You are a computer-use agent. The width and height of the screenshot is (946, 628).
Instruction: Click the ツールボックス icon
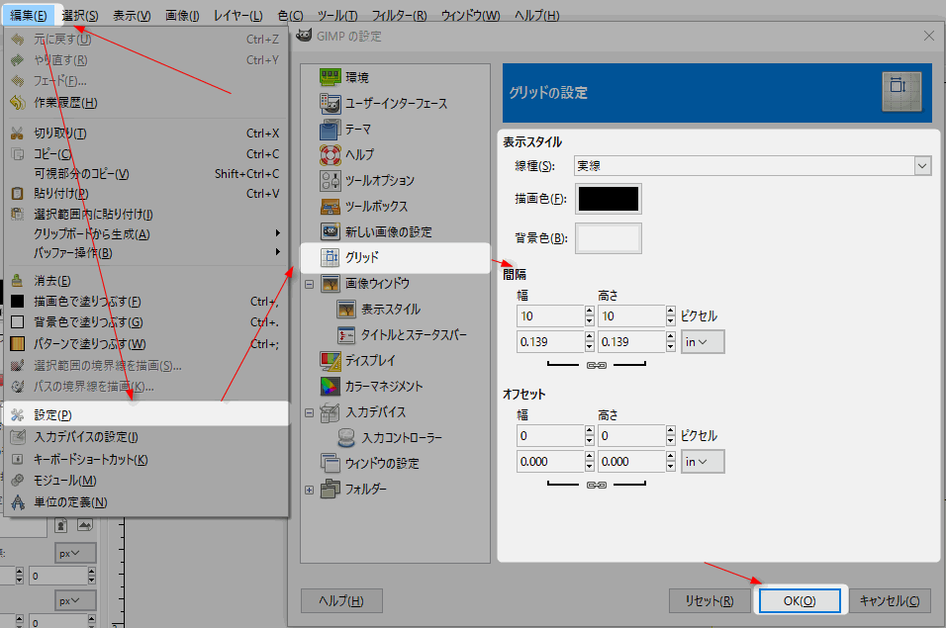pyautogui.click(x=331, y=206)
